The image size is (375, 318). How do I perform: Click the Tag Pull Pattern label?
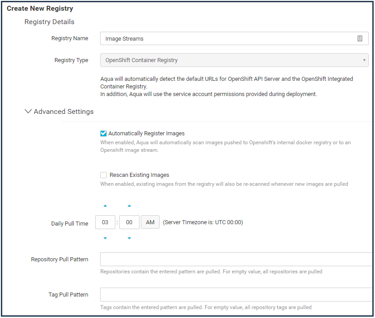[68, 295]
